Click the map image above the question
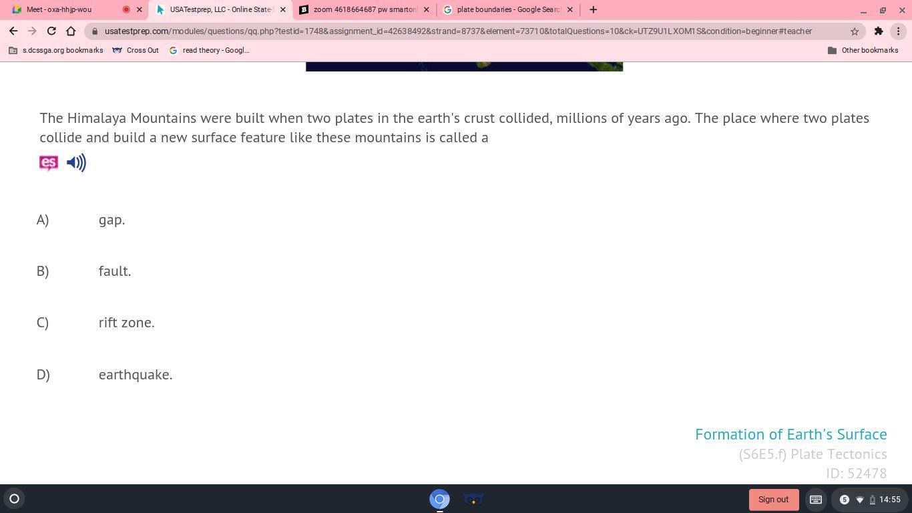 [464, 66]
